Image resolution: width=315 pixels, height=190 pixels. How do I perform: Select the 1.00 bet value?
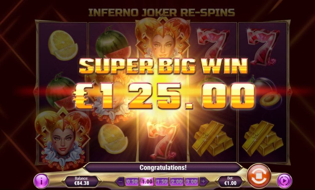[147, 182]
